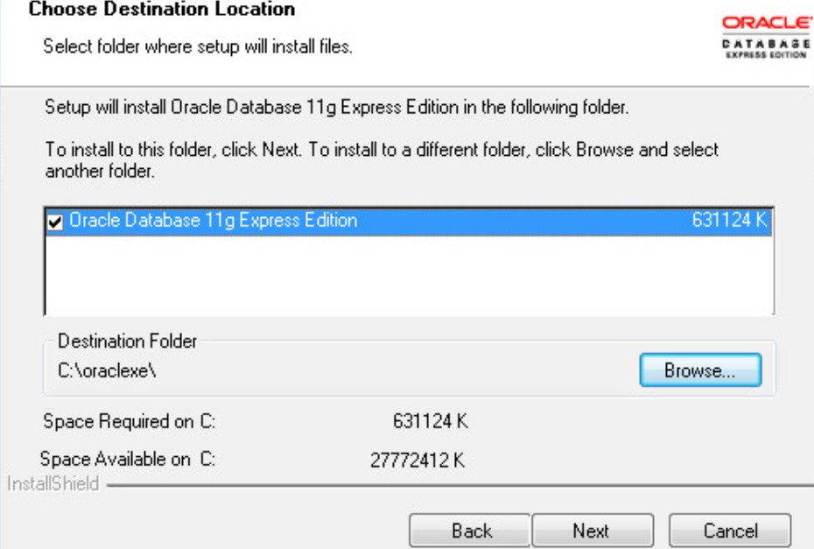Click the Space Required on C: label
This screenshot has width=814, height=549.
(x=130, y=420)
